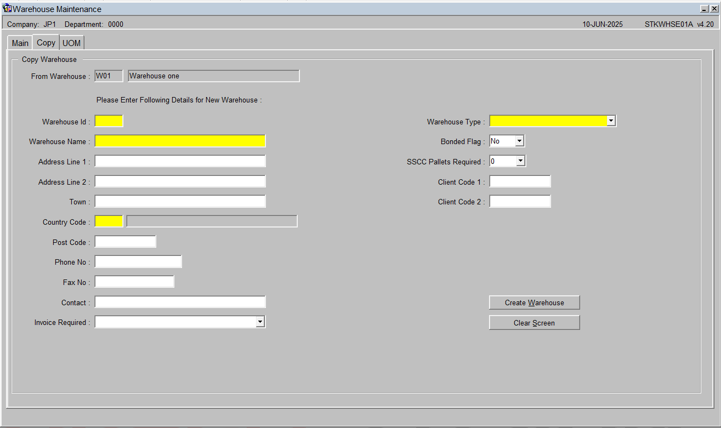Image resolution: width=721 pixels, height=428 pixels.
Task: Click the Phone No field
Action: pos(138,261)
